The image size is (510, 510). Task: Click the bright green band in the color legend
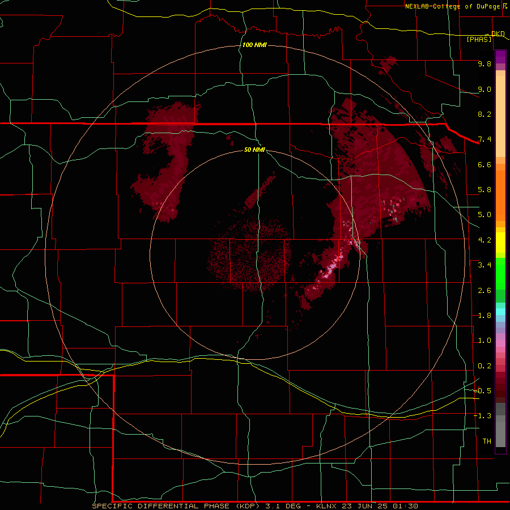coord(500,273)
